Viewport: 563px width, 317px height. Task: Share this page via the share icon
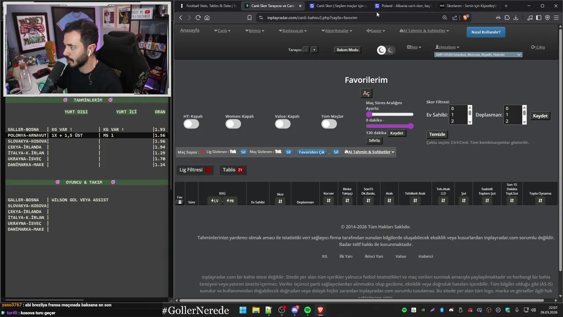click(455, 18)
